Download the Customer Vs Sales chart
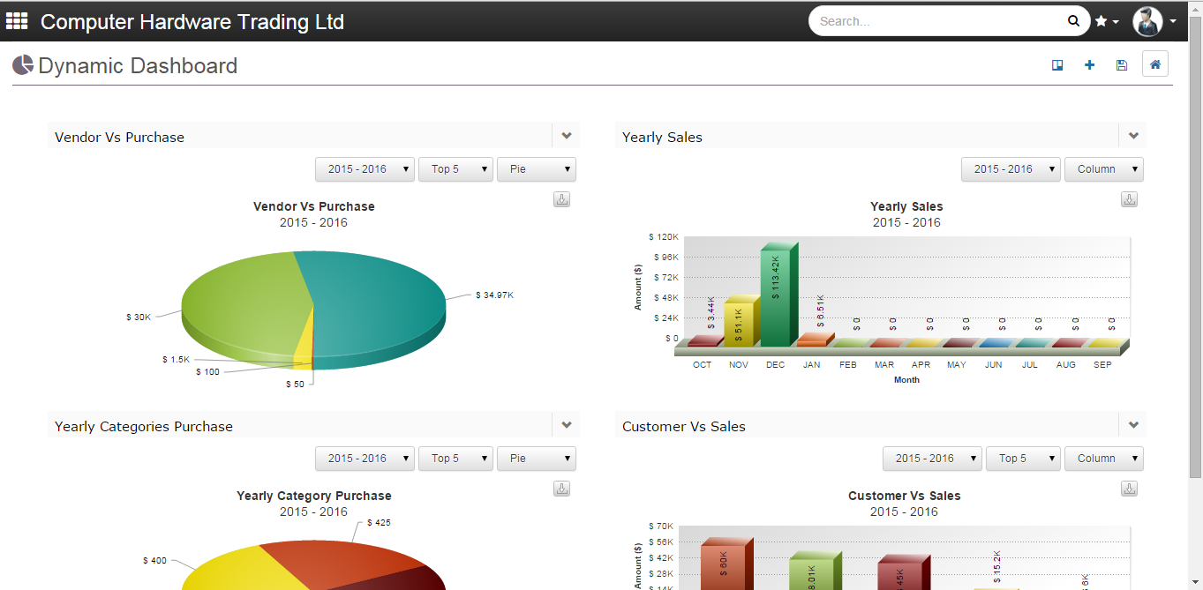This screenshot has width=1203, height=590. coord(1129,489)
